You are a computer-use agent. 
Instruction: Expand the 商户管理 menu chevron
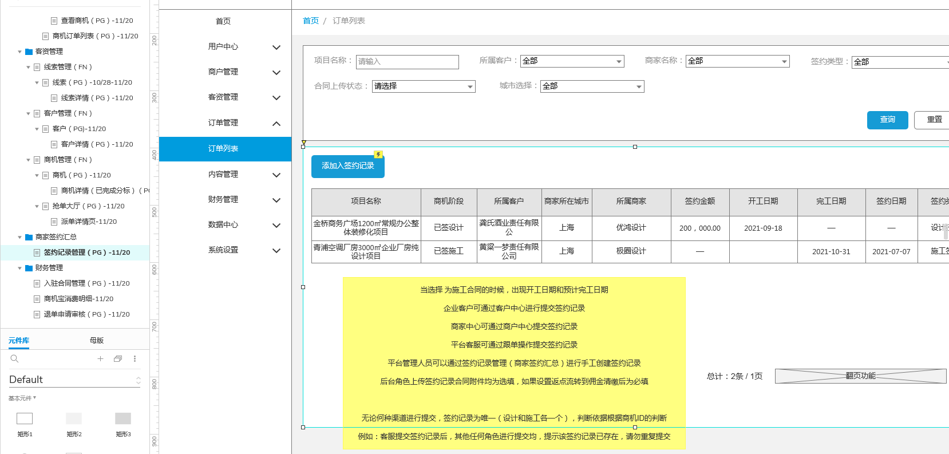276,72
